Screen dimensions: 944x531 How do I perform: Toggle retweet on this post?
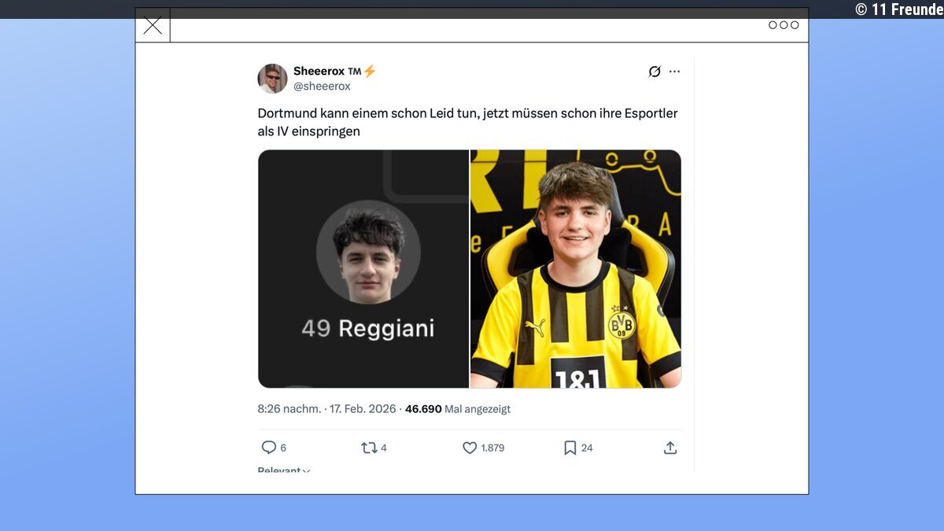click(x=368, y=448)
